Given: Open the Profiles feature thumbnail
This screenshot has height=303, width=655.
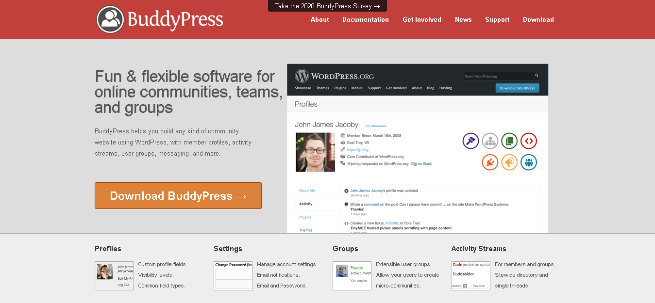Looking at the screenshot, I should point(114,276).
